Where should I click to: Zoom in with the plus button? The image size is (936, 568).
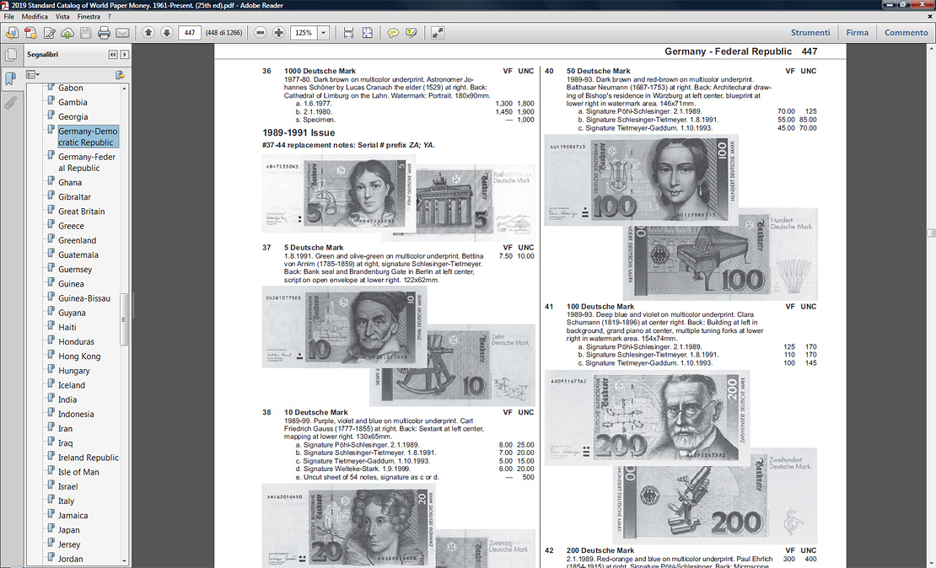(279, 33)
